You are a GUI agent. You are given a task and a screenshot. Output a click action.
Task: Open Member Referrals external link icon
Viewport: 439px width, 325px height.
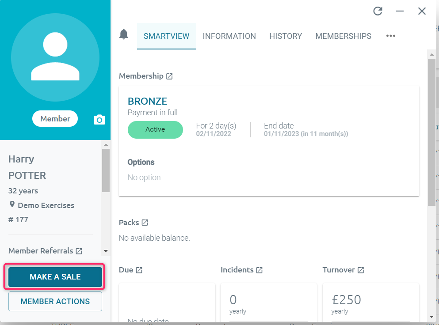pos(79,251)
